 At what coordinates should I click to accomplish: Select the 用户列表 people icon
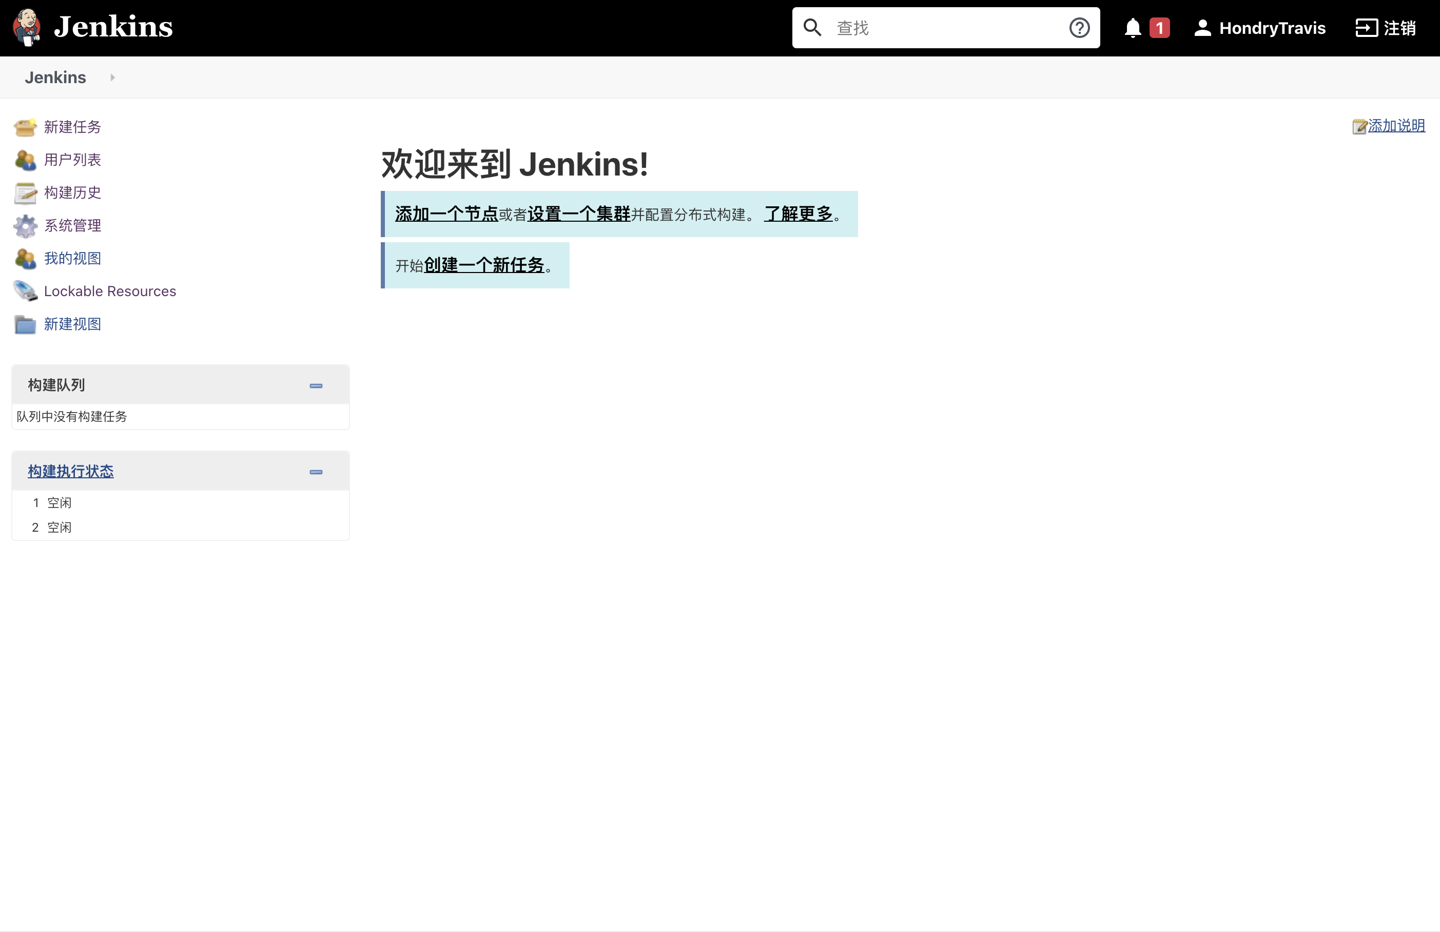tap(25, 160)
